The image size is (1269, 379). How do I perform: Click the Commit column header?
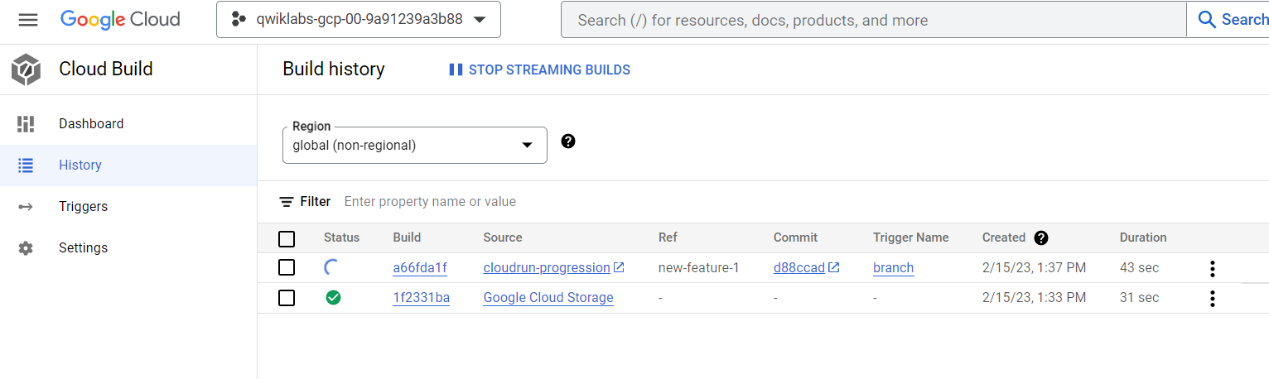coord(796,237)
